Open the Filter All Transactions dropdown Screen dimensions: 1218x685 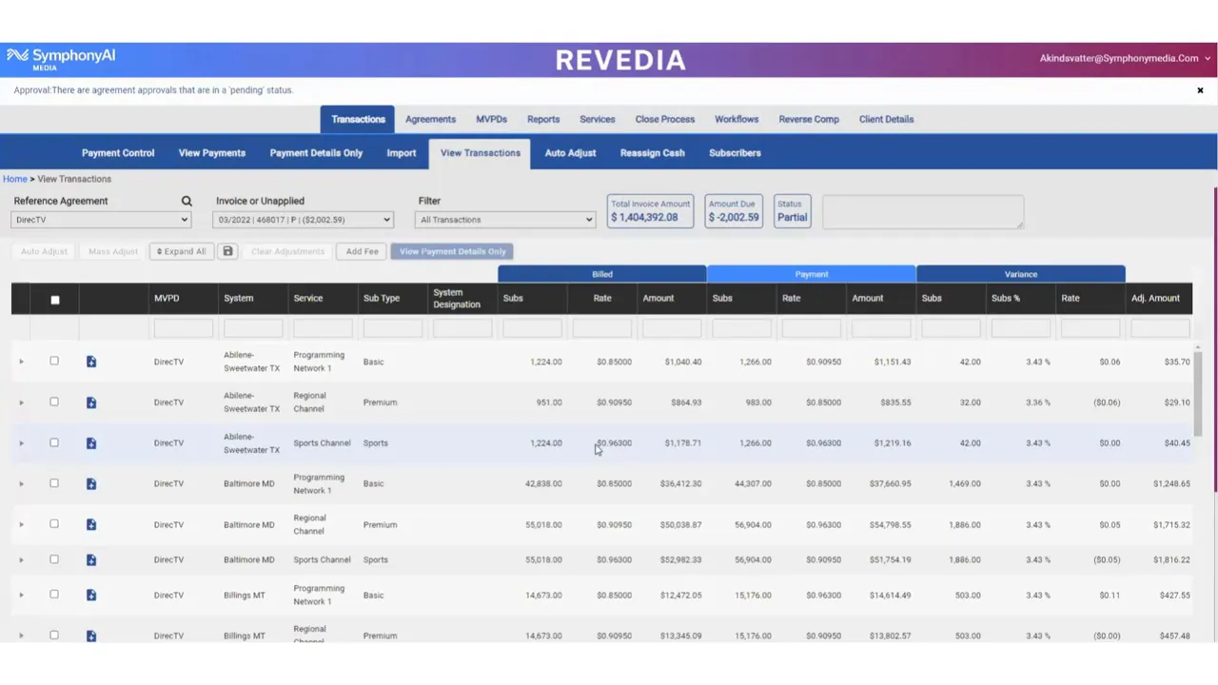505,220
